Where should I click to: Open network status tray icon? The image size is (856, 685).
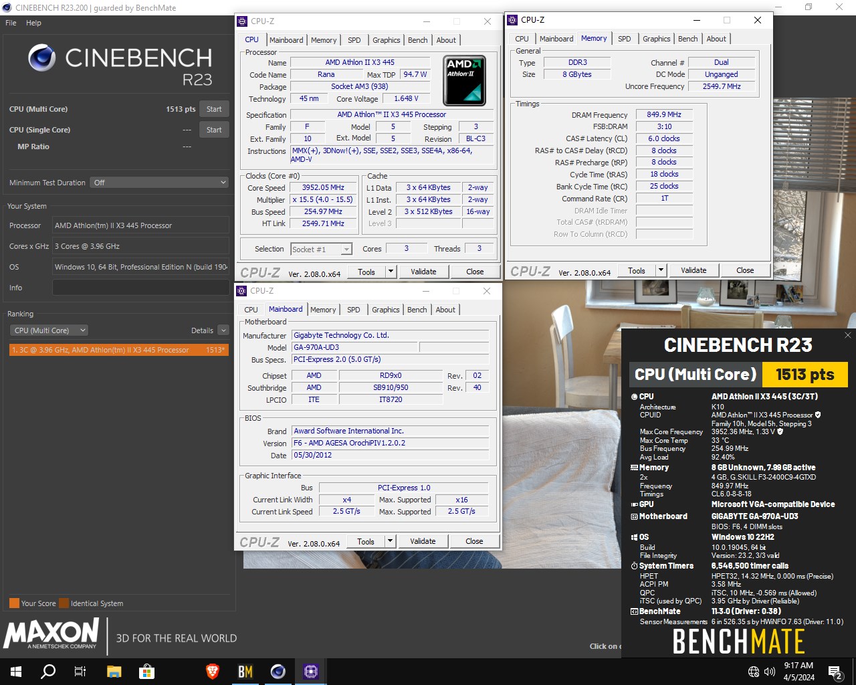[x=754, y=672]
